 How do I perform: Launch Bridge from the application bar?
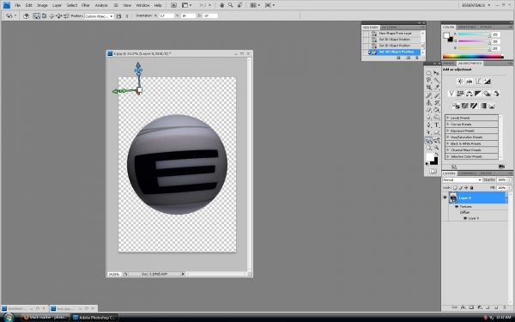click(173, 5)
